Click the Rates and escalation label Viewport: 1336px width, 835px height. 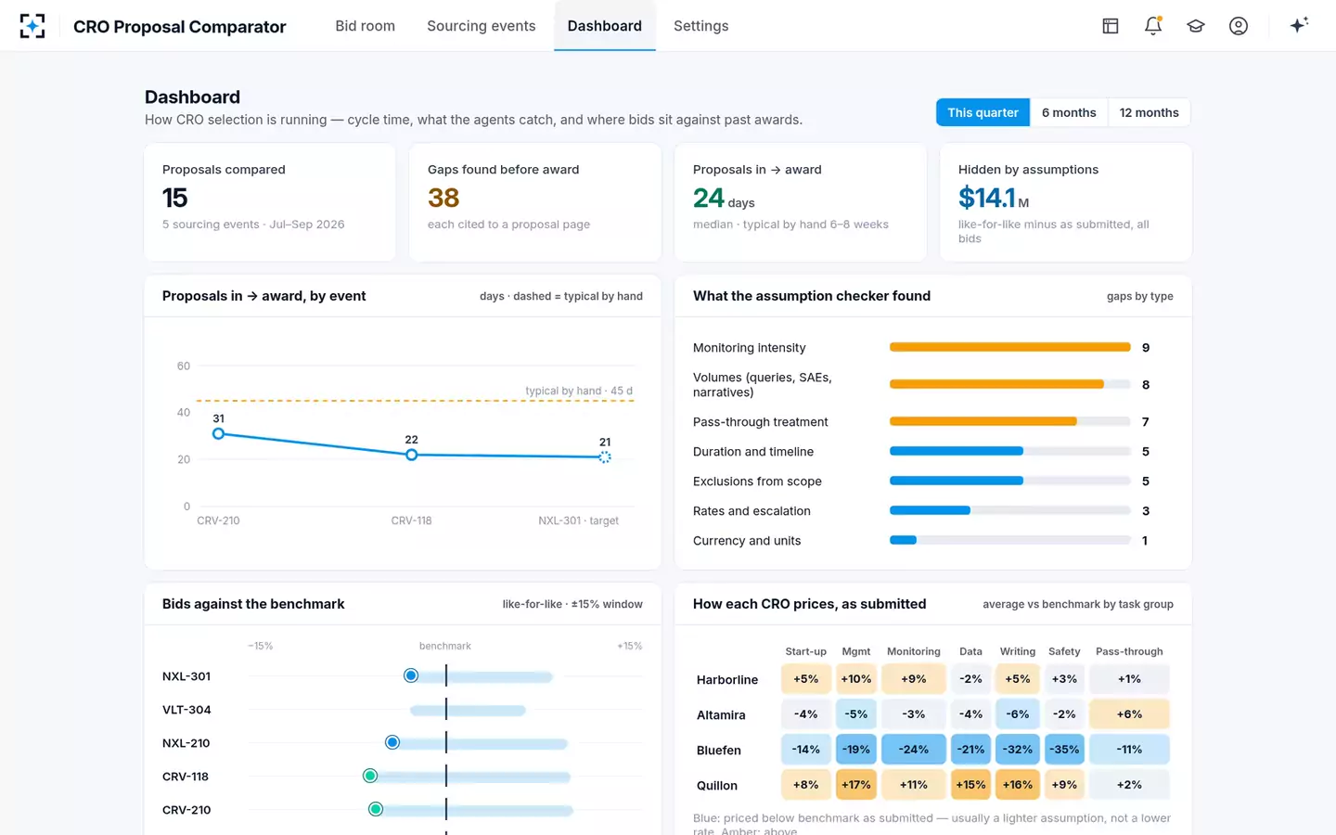coord(751,511)
